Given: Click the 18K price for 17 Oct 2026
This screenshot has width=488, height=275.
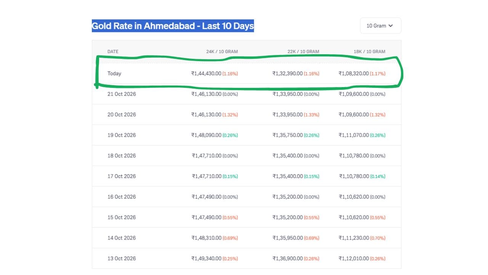Looking at the screenshot, I should (x=354, y=176).
